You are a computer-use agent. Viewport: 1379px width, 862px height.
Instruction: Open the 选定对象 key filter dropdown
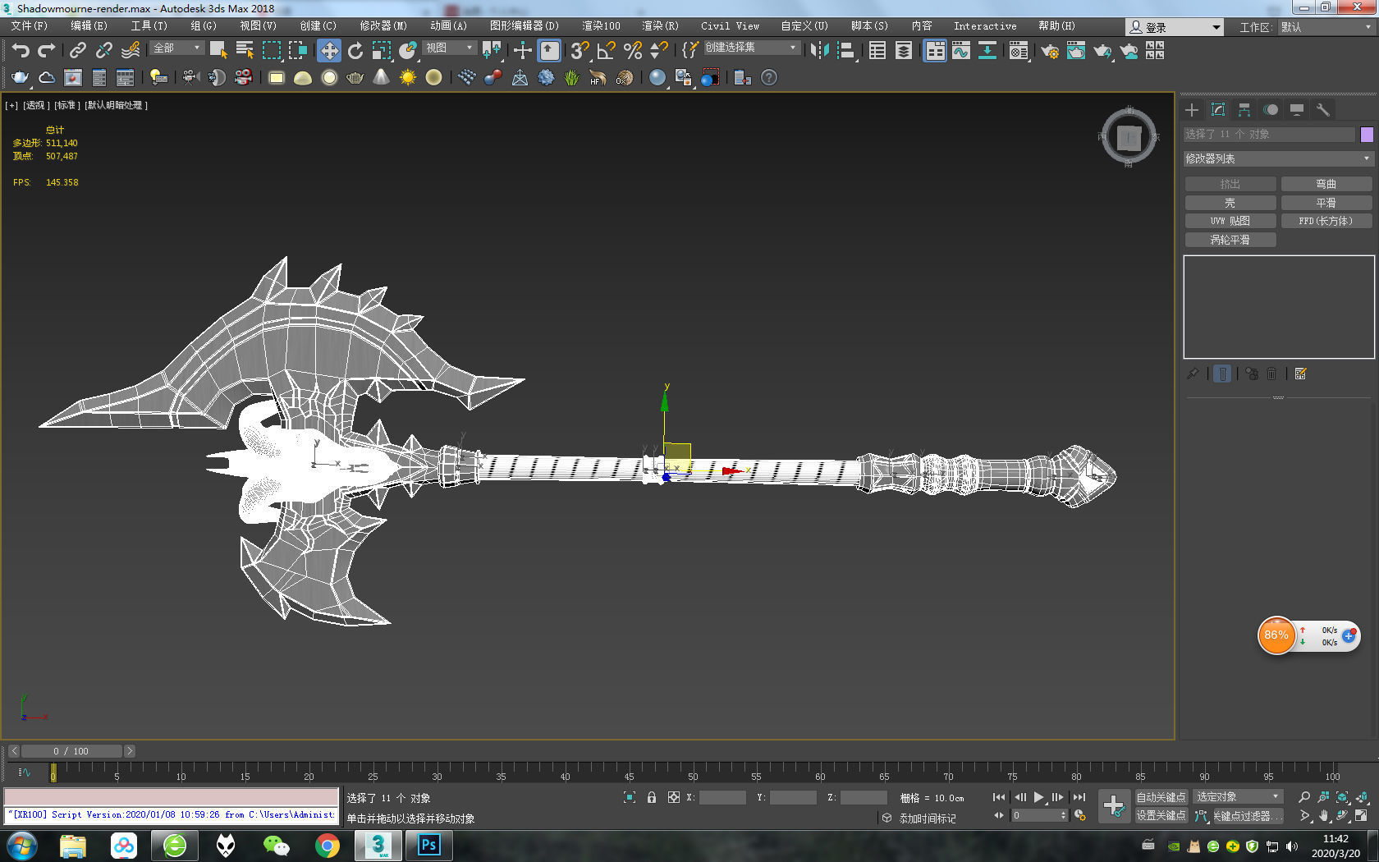(x=1238, y=796)
